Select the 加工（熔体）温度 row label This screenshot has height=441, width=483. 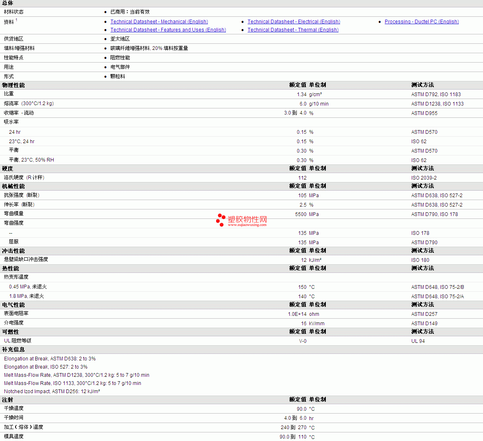(23, 427)
